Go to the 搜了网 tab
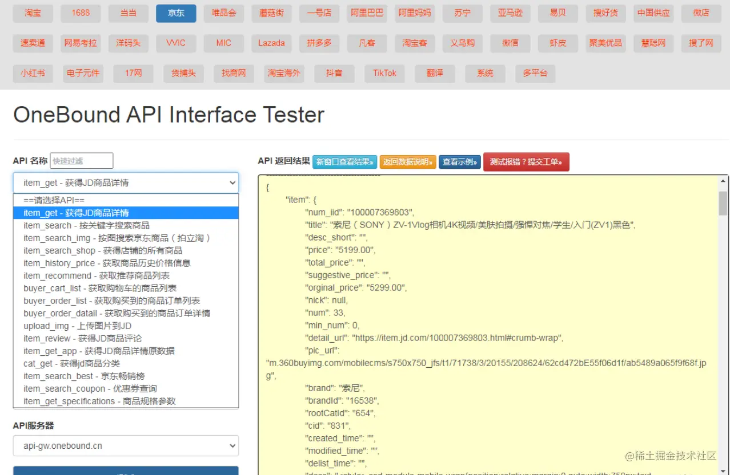Screen dimensions: 730x475 (701, 43)
